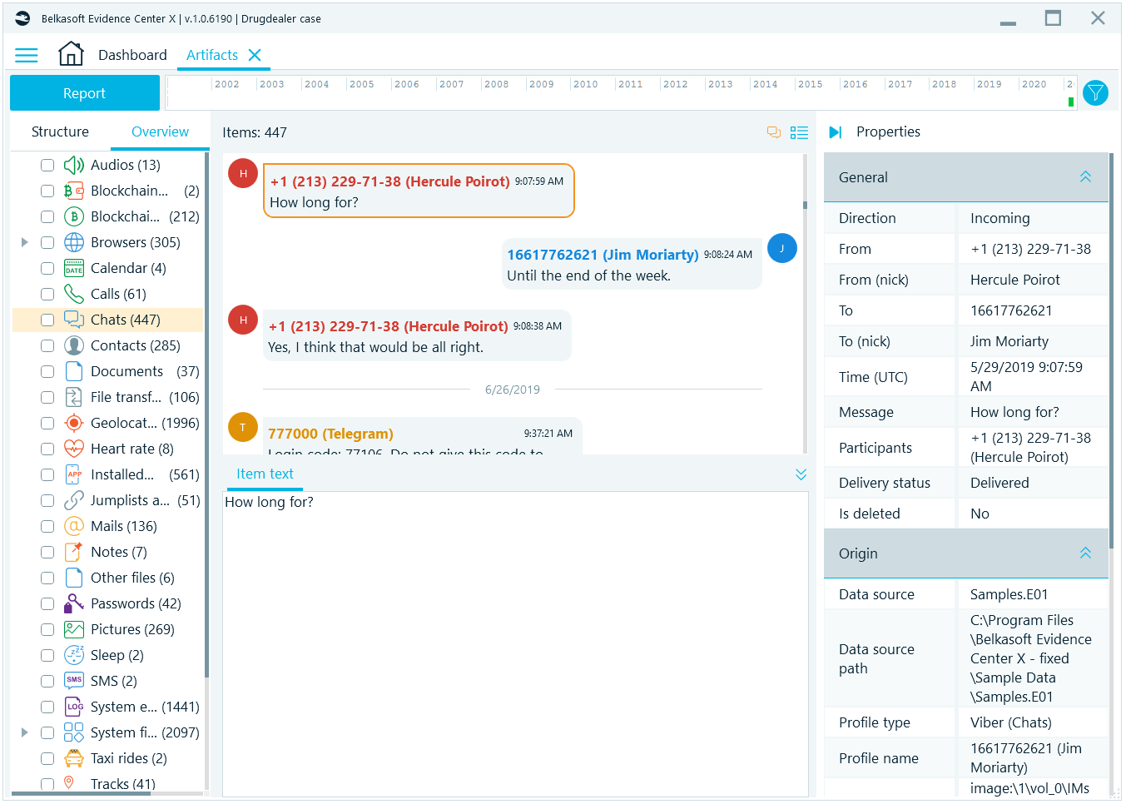Check the Calls checkbox
The width and height of the screenshot is (1126, 804).
47,294
